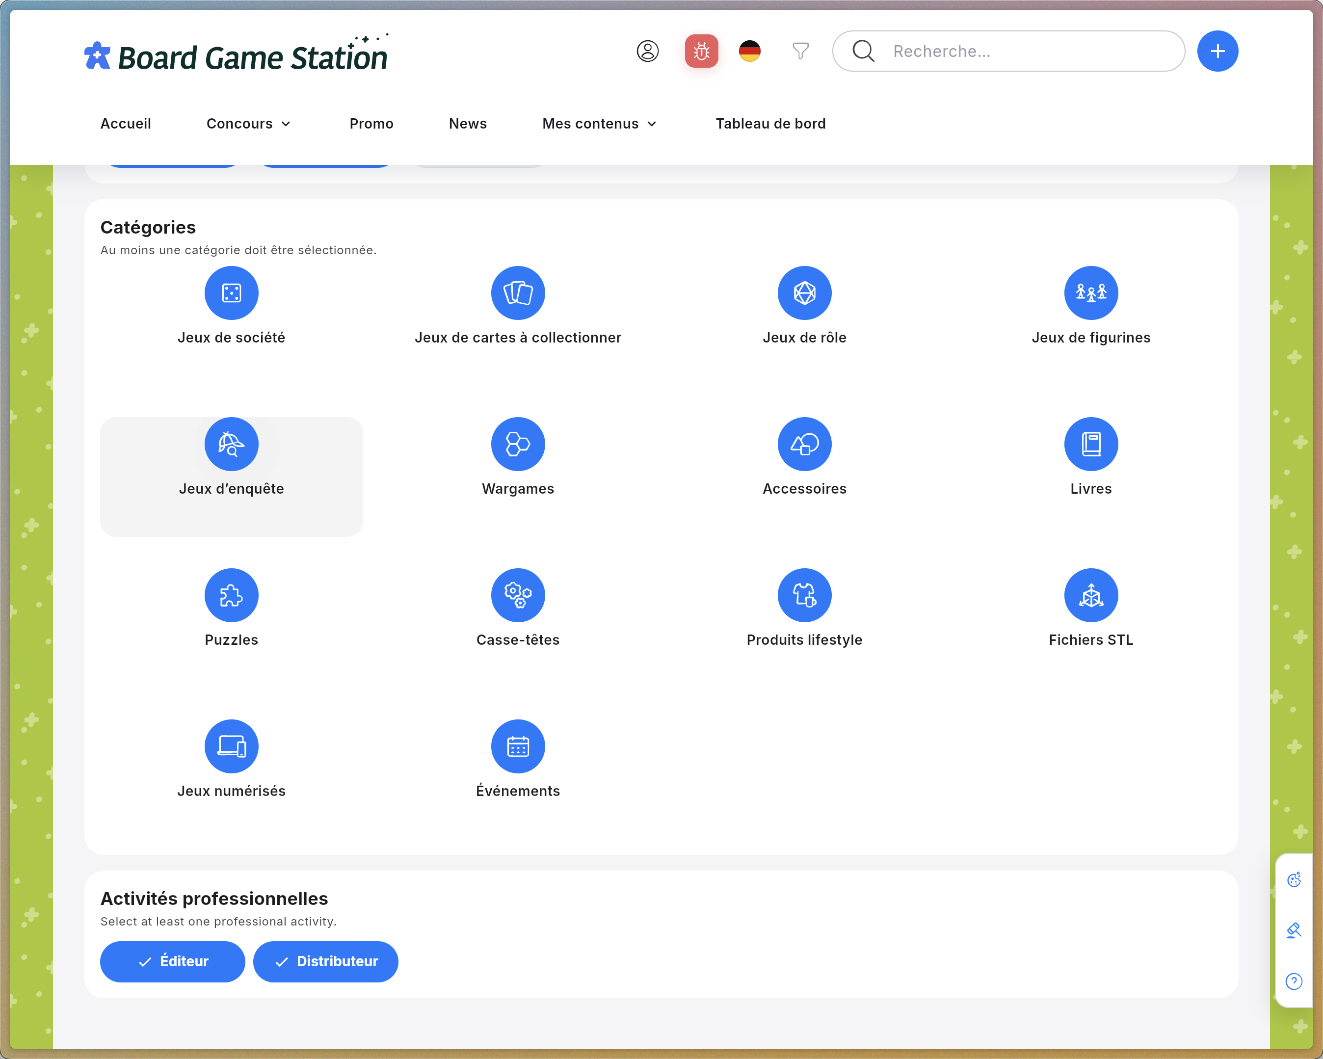The width and height of the screenshot is (1323, 1059).
Task: Open the help question mark icon
Action: 1294,981
